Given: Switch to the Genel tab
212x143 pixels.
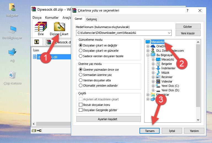Looking at the screenshot, I should pos(78,19).
